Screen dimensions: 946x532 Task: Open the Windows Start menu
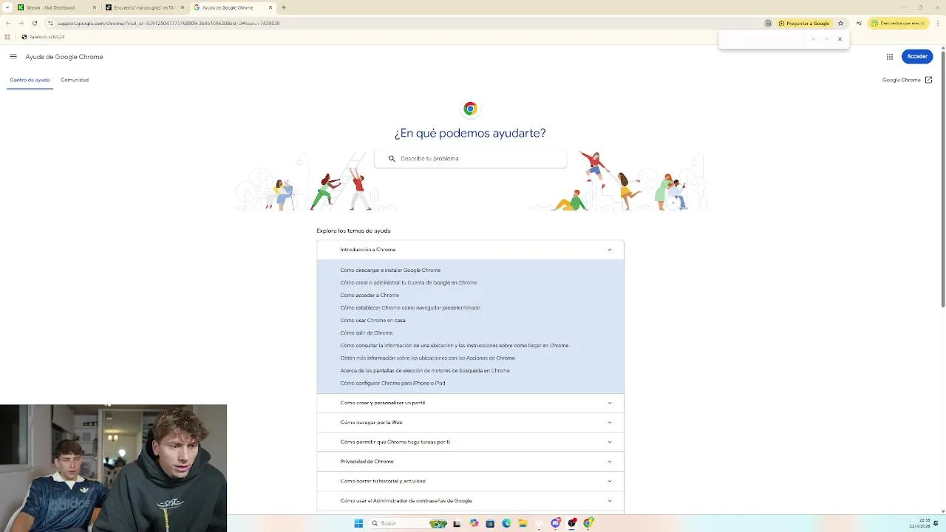pos(358,523)
